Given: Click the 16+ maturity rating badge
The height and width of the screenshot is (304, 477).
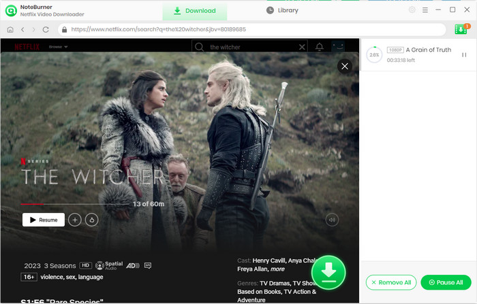Looking at the screenshot, I should click(x=29, y=277).
